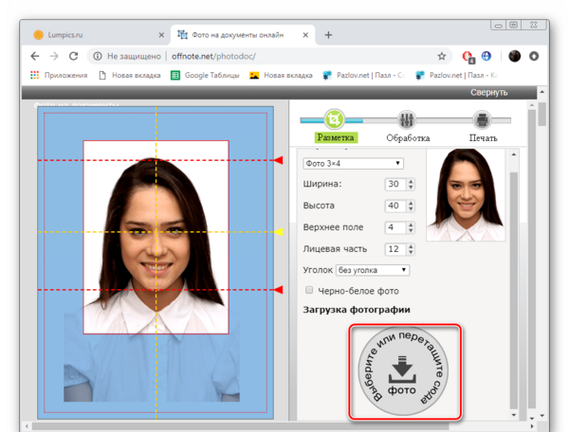
Task: Click the Обработка step label
Action: click(x=408, y=138)
